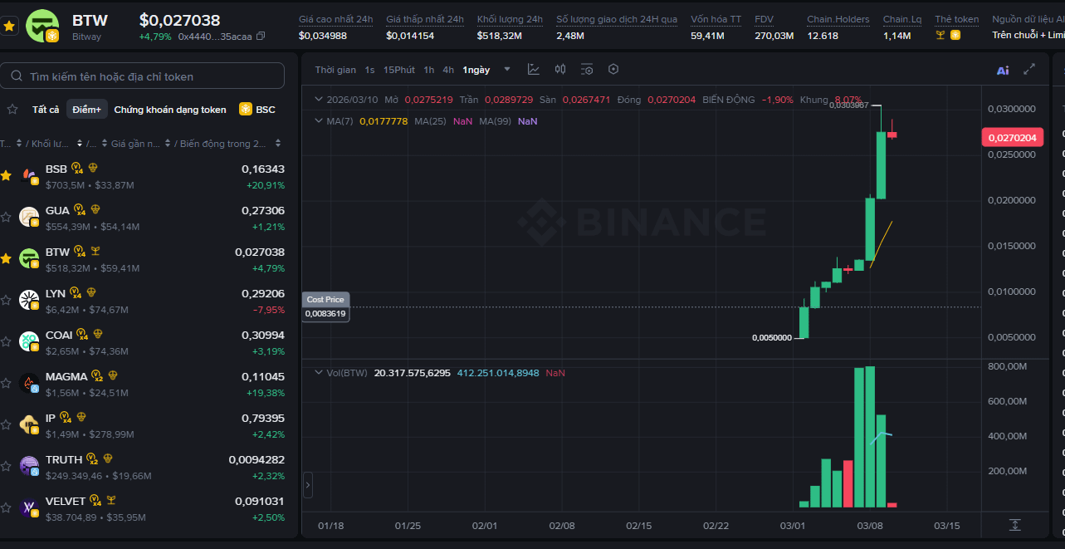
Task: Click the Cost Price label marker
Action: 326,299
